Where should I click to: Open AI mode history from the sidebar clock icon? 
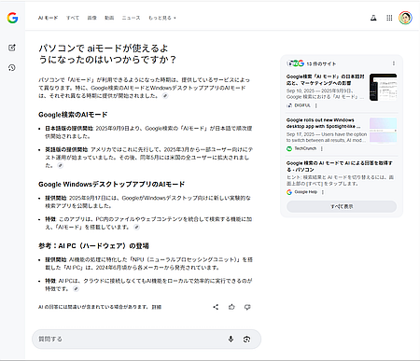tap(12, 67)
